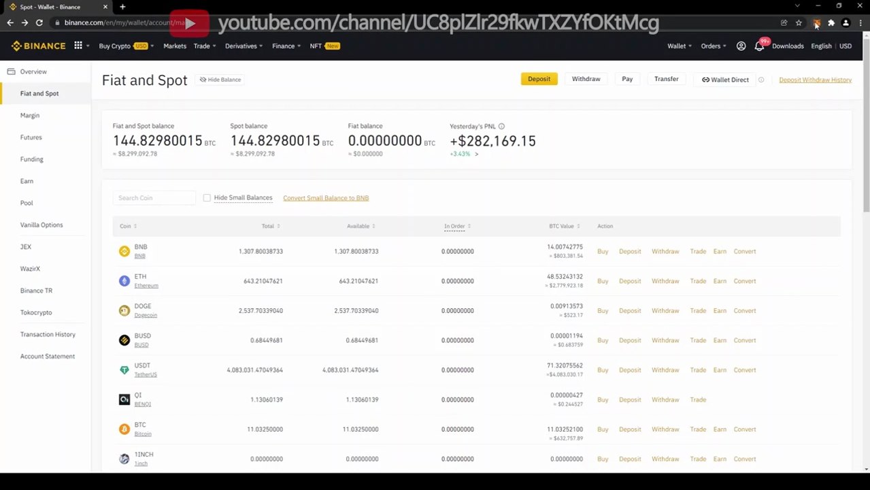Image resolution: width=870 pixels, height=490 pixels.
Task: Open Downloads in top navigation
Action: coord(788,46)
